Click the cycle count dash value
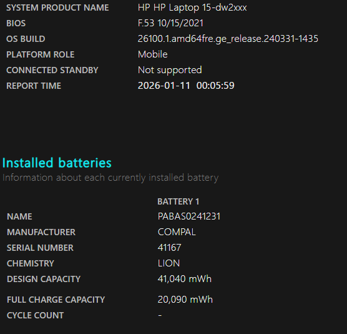Image resolution: width=347 pixels, height=334 pixels. [x=160, y=315]
